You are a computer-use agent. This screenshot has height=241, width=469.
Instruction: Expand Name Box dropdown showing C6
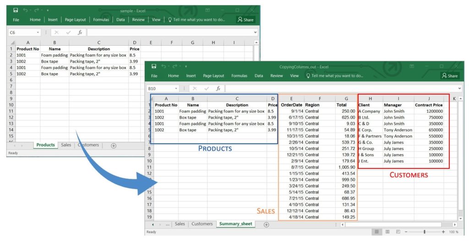pos(38,32)
